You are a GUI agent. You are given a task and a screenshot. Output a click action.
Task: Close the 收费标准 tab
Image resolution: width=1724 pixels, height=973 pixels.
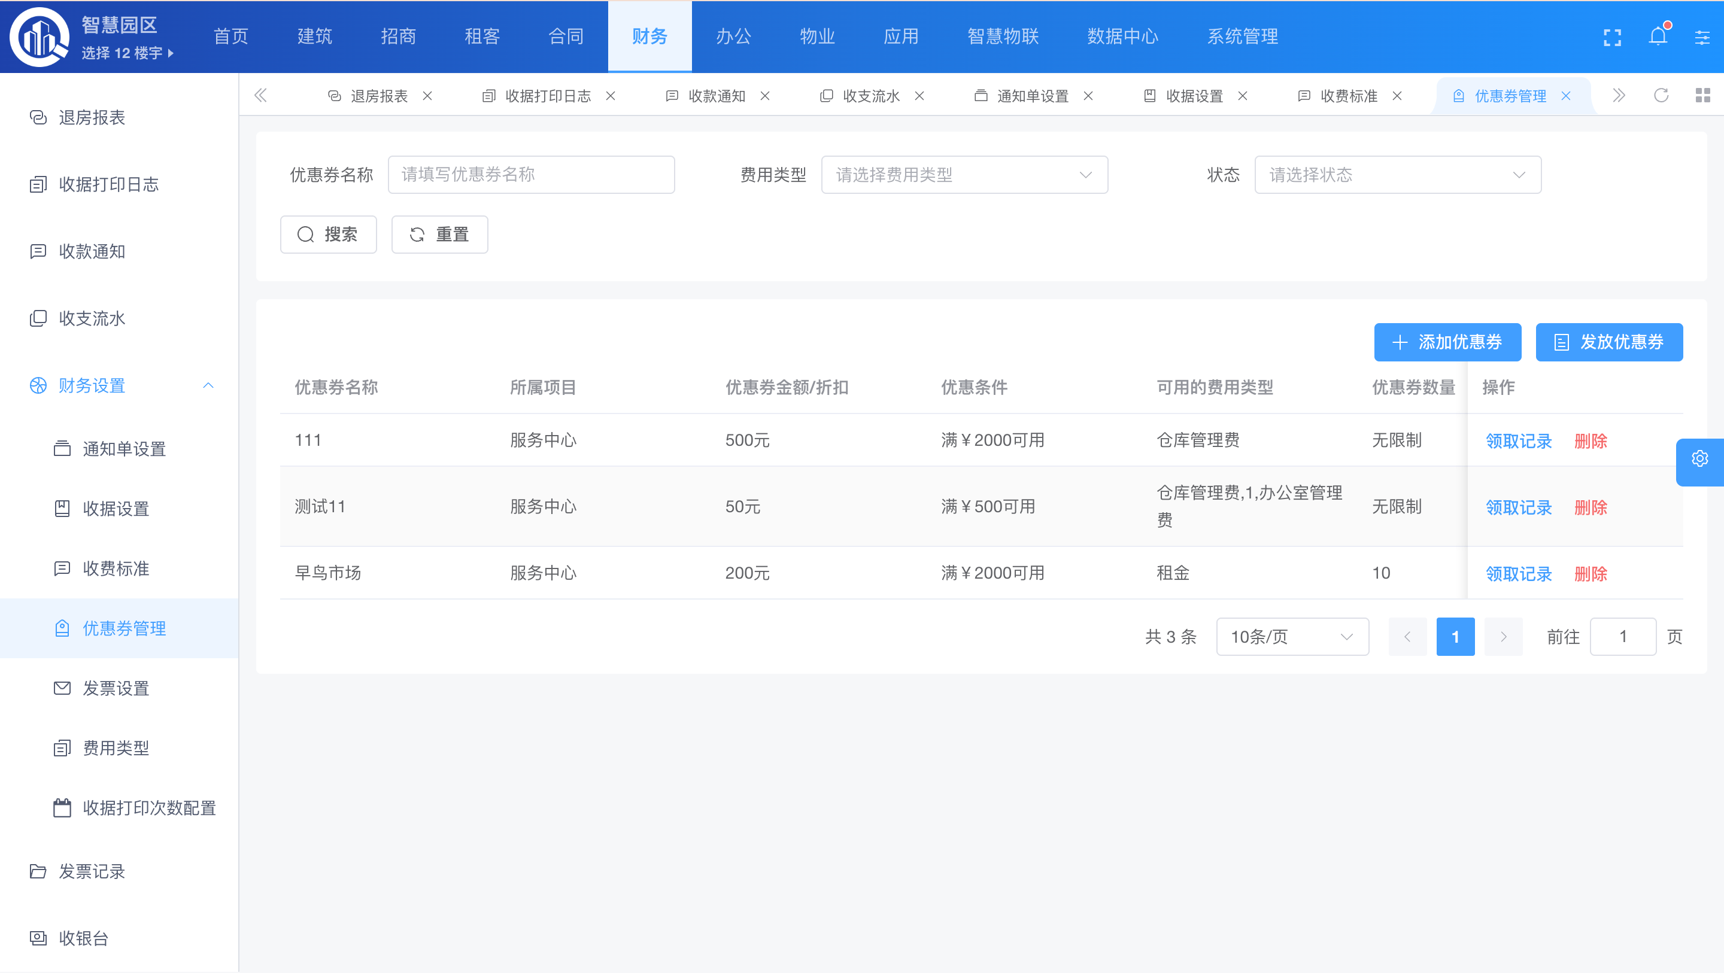[x=1397, y=96]
